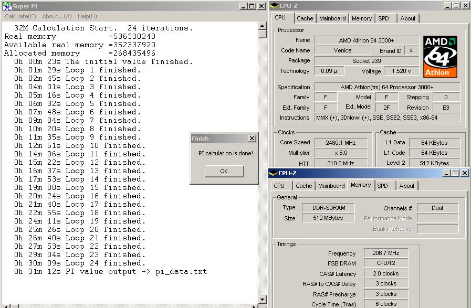Click the Package value Socket 939
This screenshot has height=308, width=471.
367,61
